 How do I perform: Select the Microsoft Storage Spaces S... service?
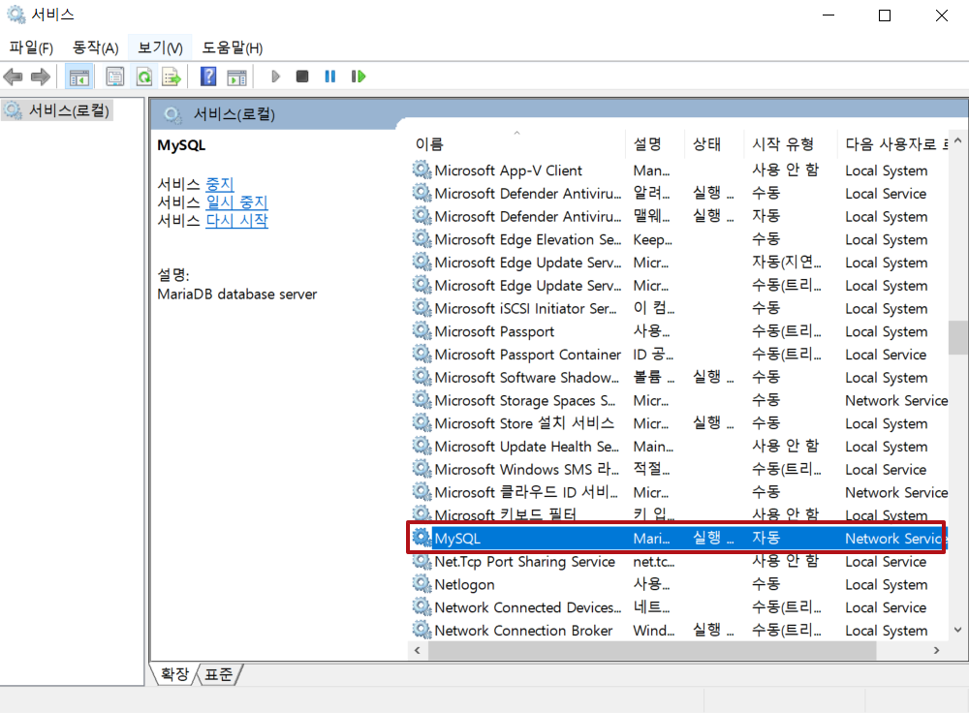click(x=676, y=400)
